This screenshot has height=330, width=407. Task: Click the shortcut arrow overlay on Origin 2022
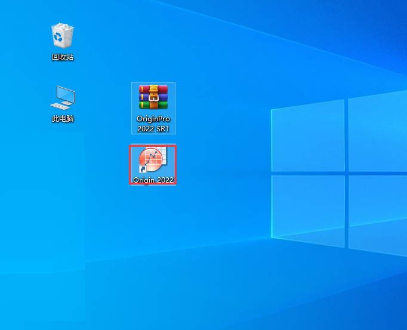[x=143, y=169]
